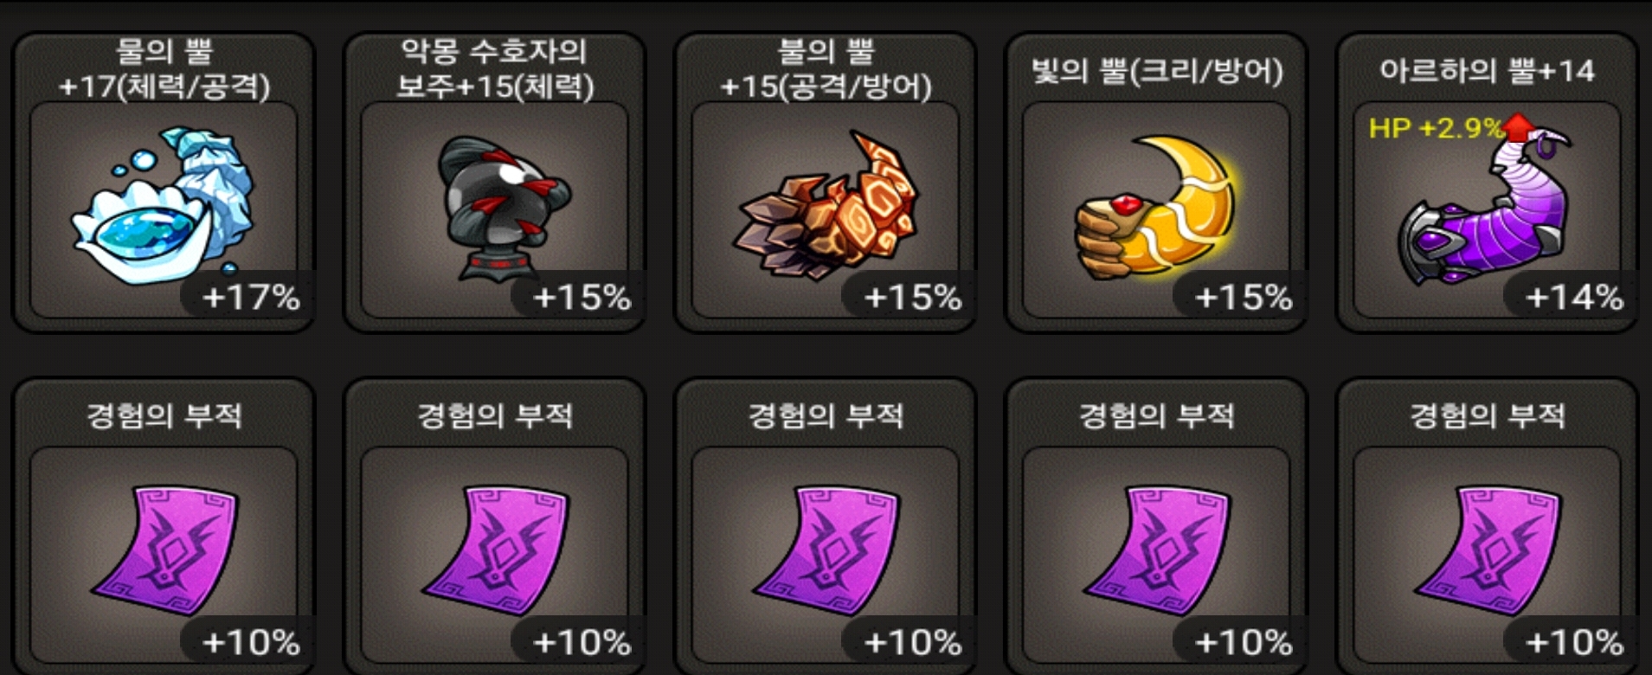The image size is (1652, 675).
Task: Click the red upgrade arrow on Arha's Horn
Action: point(1518,127)
